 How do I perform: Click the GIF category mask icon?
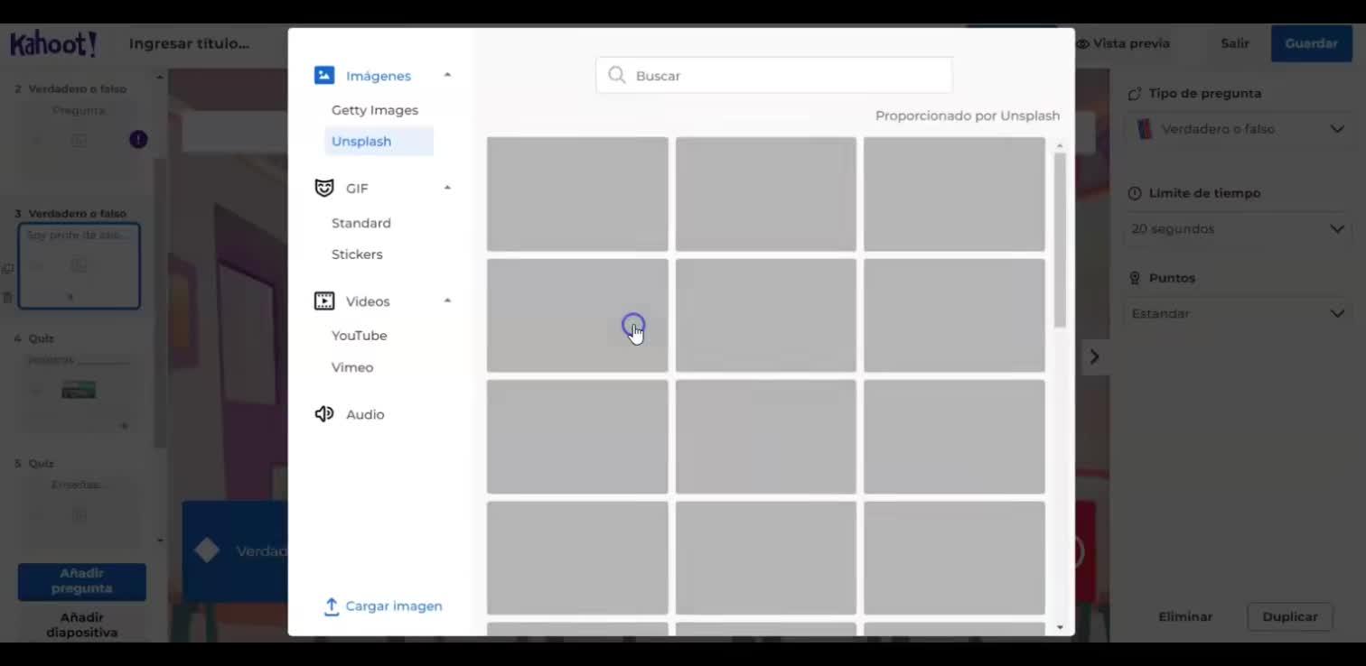tap(324, 188)
